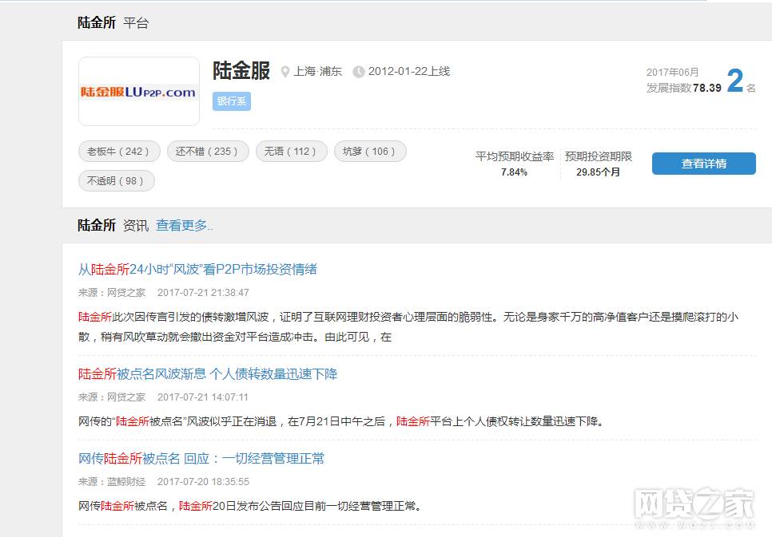Open 查看更多 news link

click(x=184, y=226)
